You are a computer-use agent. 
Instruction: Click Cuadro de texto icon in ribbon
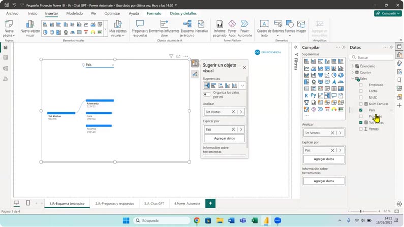(x=264, y=25)
